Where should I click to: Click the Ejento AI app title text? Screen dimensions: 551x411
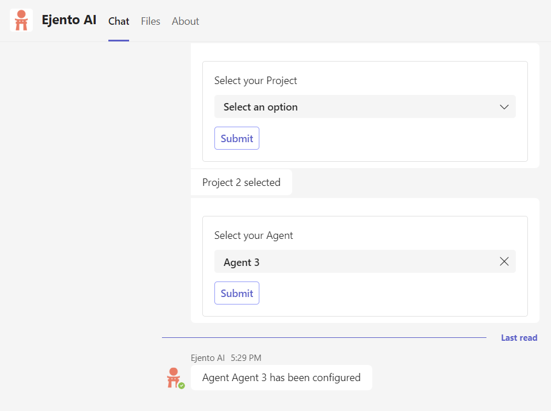[69, 20]
